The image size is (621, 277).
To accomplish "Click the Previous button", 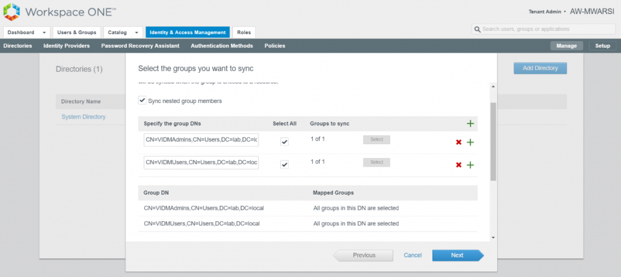I will click(364, 255).
